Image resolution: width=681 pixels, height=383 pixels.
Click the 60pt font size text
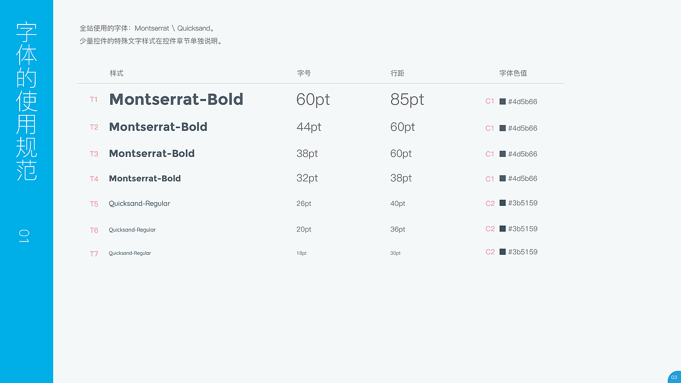tap(313, 99)
